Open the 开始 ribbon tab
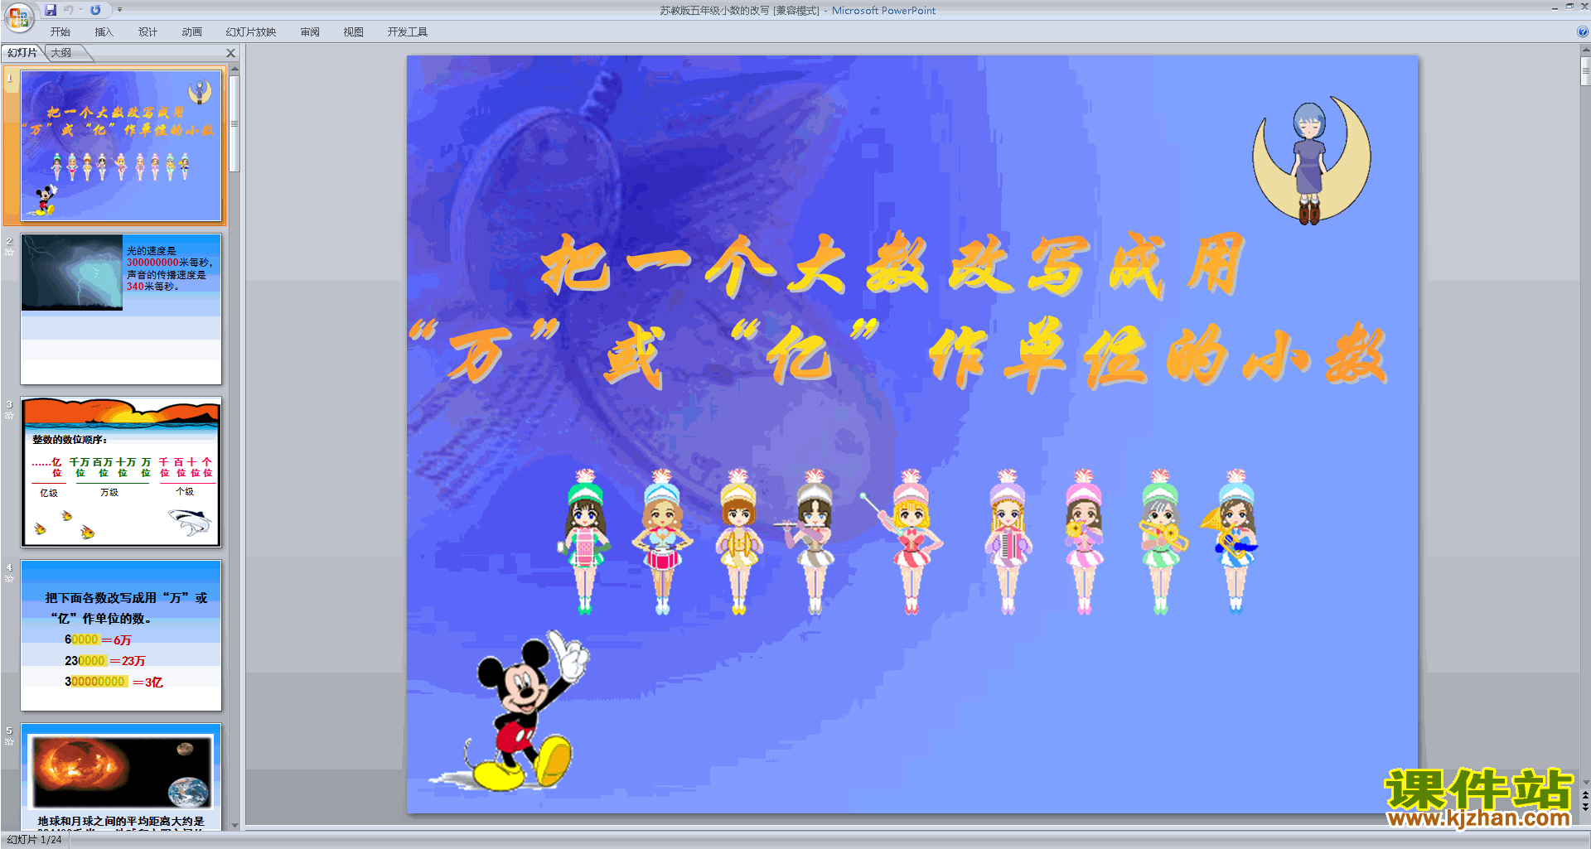Screen dimensions: 1591x849 point(60,32)
